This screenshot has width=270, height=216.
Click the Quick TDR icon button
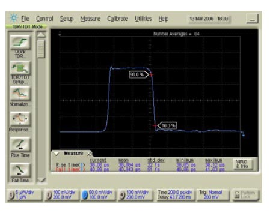20,42
